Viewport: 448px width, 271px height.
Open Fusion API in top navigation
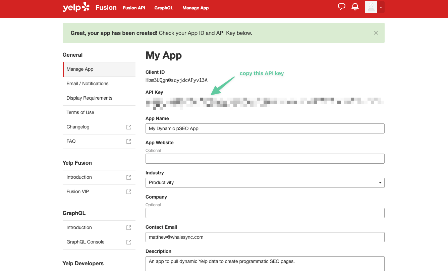(134, 8)
